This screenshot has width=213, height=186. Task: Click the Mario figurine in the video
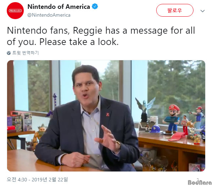click(172, 119)
